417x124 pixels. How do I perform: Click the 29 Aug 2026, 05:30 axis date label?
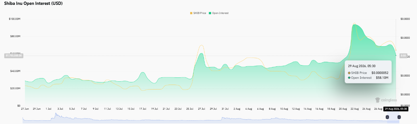[x=395, y=109]
